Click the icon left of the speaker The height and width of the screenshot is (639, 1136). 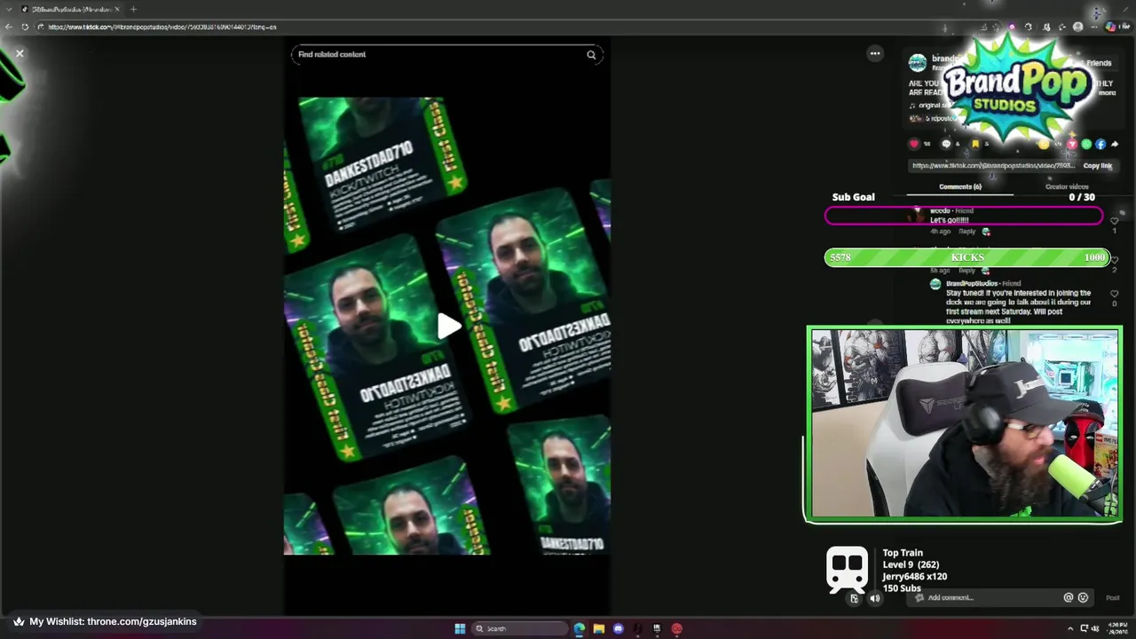[x=854, y=598]
